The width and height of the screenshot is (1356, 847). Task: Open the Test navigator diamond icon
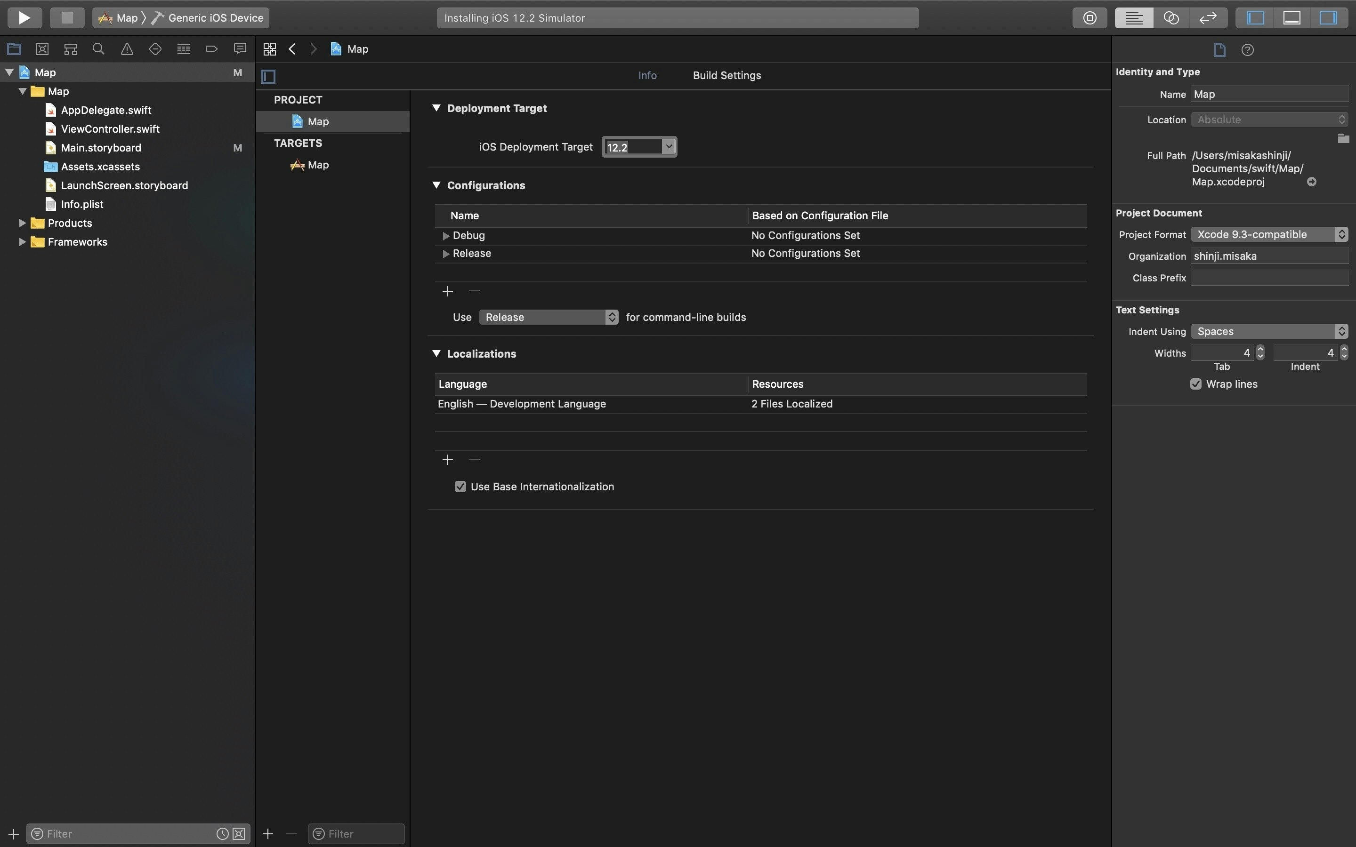(x=155, y=49)
